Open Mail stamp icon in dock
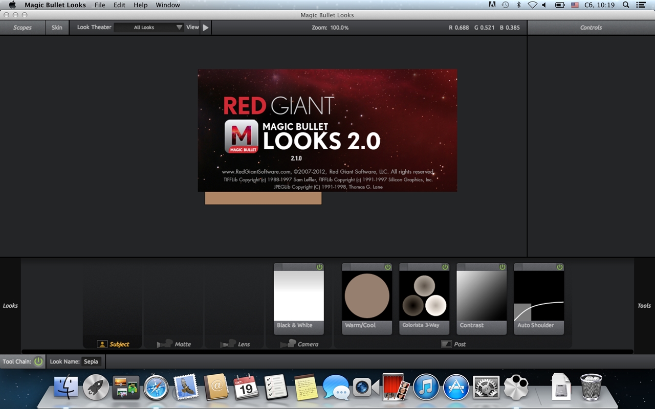This screenshot has width=655, height=409. pos(186,388)
